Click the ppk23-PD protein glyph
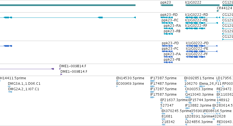The width and height of the screenshot is (233, 126). pos(167,46)
